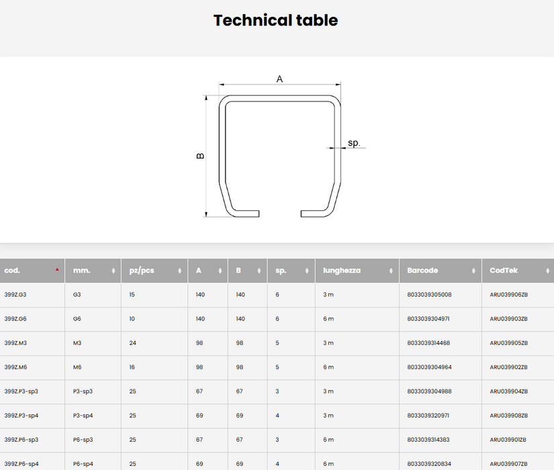The width and height of the screenshot is (554, 470).
Task: Click the pz/pcs column sort icon
Action: [179, 271]
